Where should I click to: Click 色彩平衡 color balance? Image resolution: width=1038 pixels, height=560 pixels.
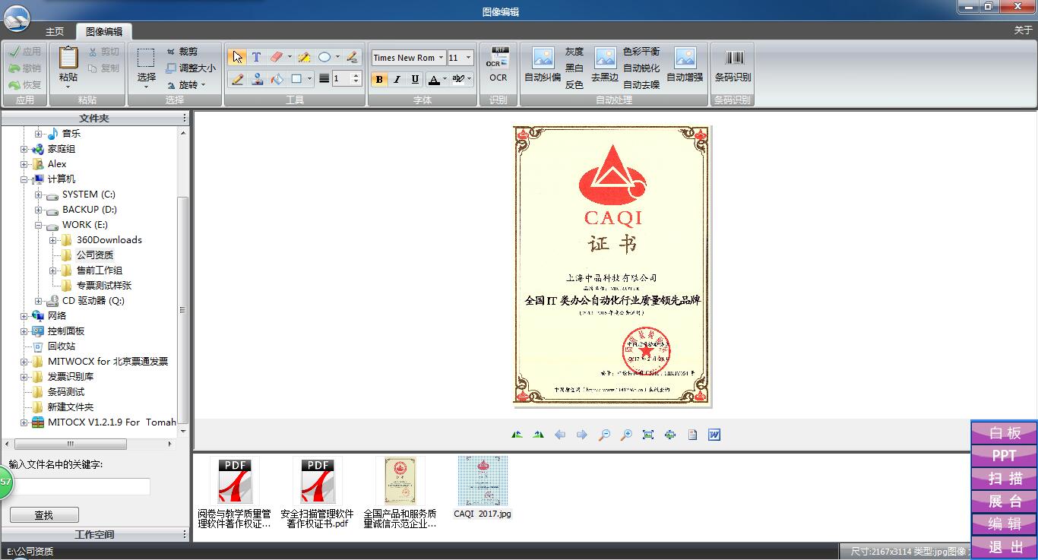click(641, 52)
